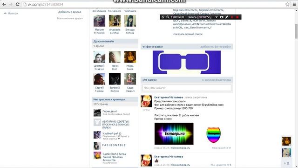The image size is (298, 168).
Task: Open Anastasia Senchuk's friend avatar
Action: 115,21
